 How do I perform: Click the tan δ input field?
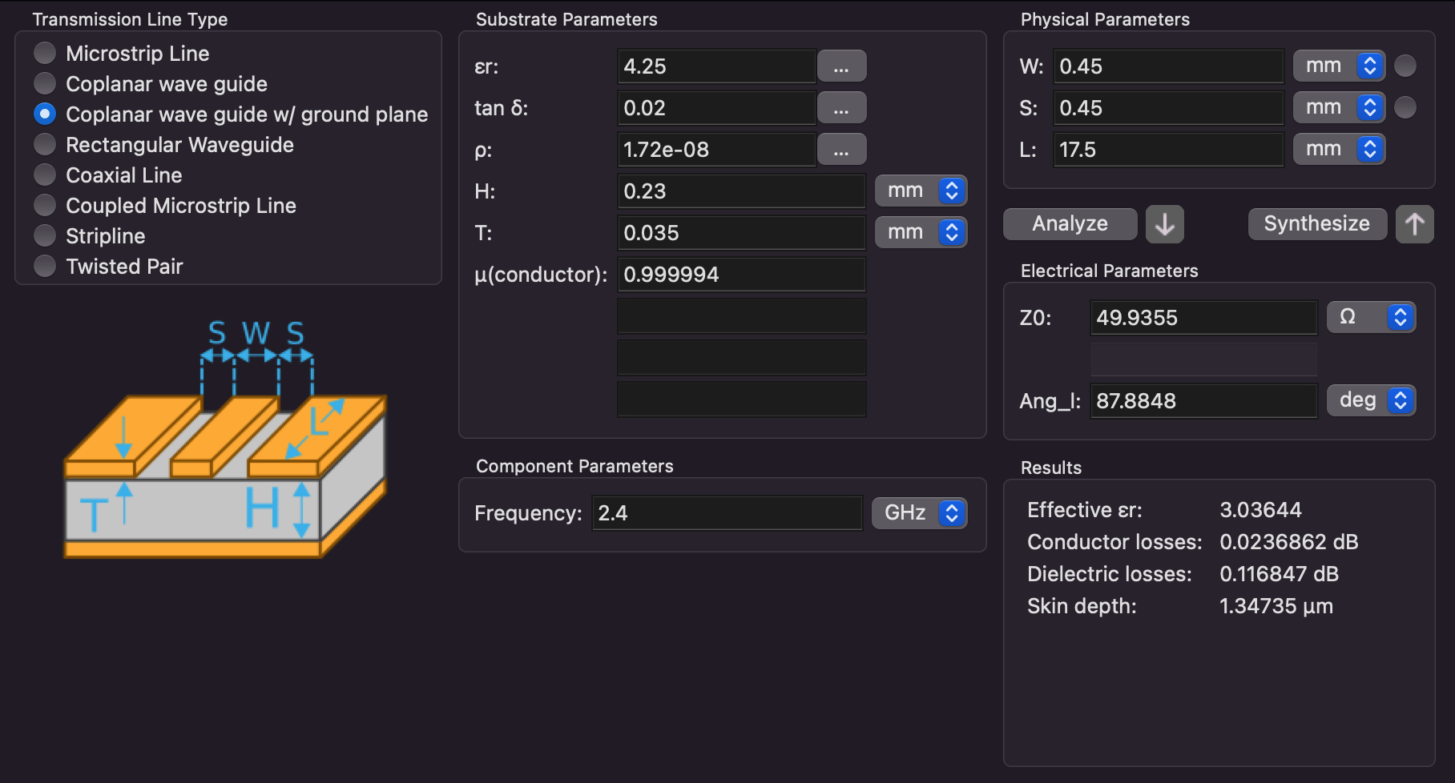[x=716, y=108]
